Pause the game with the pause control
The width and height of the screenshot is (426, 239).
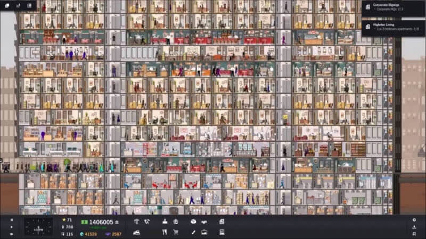(11, 220)
